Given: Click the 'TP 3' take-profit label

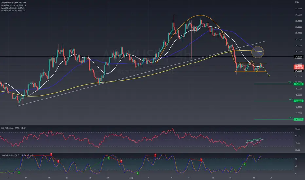Looking at the screenshot, I should pyautogui.click(x=290, y=118).
